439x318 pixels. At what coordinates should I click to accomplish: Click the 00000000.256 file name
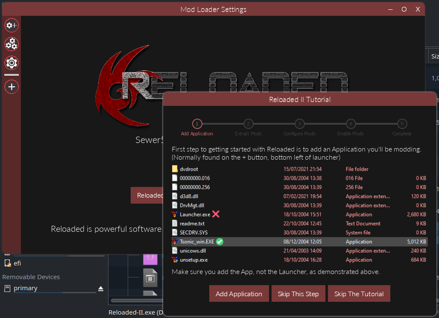point(195,187)
